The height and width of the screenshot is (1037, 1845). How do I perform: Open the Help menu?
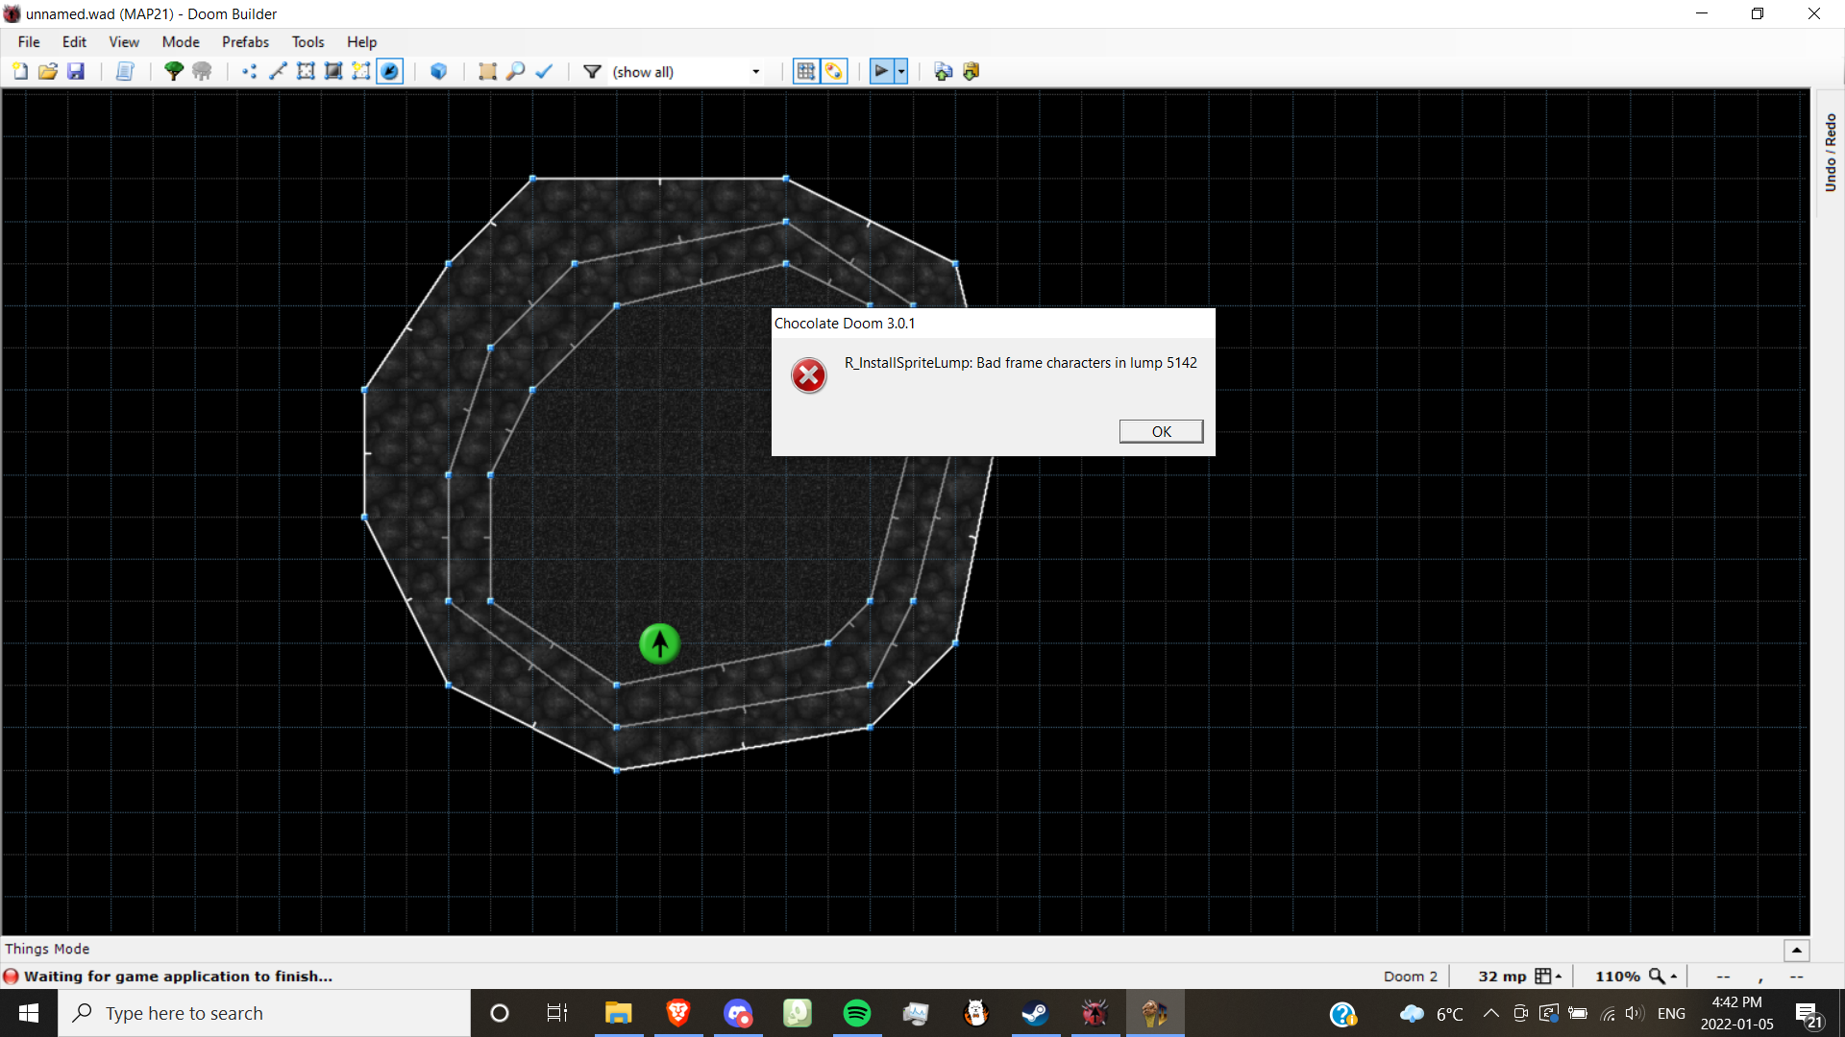point(361,41)
